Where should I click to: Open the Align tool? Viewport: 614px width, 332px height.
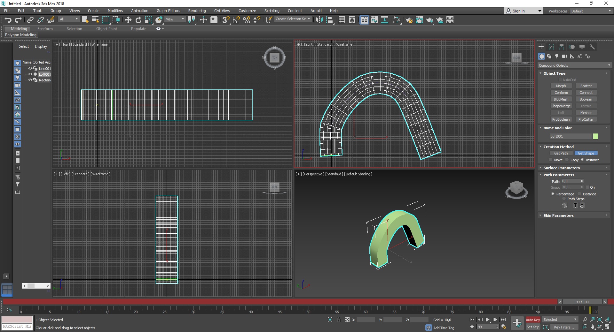coord(329,20)
